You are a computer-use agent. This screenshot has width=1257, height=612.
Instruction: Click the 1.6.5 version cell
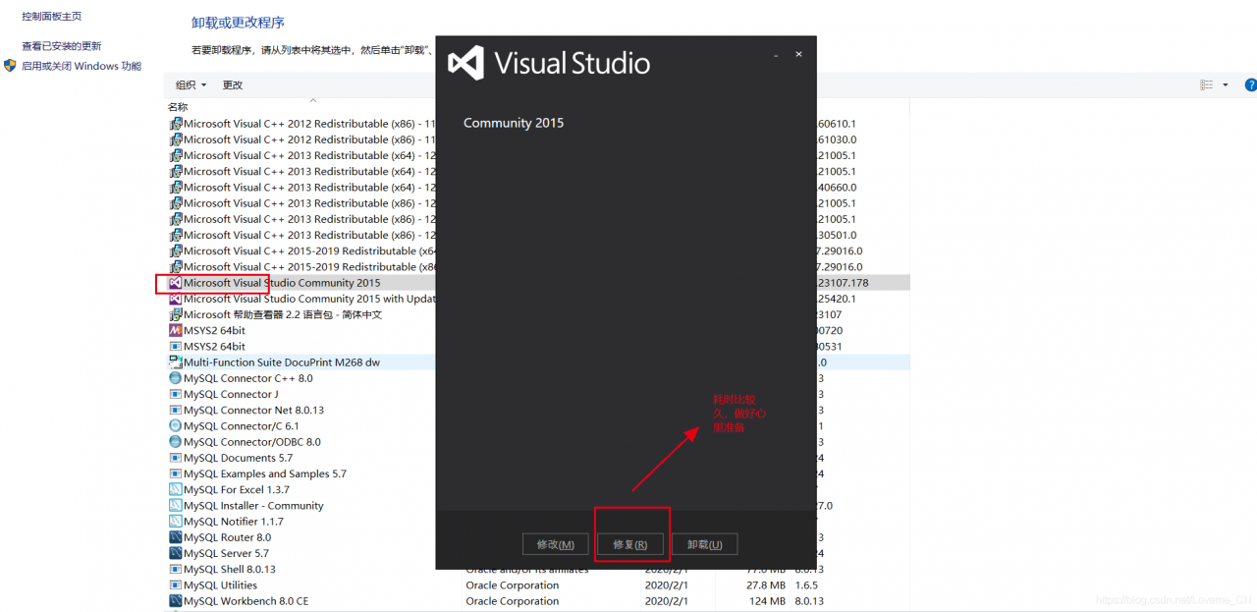tap(807, 585)
